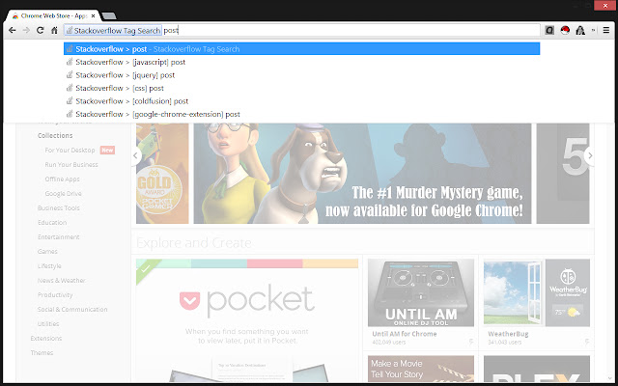Image resolution: width=618 pixels, height=386 pixels.
Task: Browse the News & Weather category
Action: (61, 281)
